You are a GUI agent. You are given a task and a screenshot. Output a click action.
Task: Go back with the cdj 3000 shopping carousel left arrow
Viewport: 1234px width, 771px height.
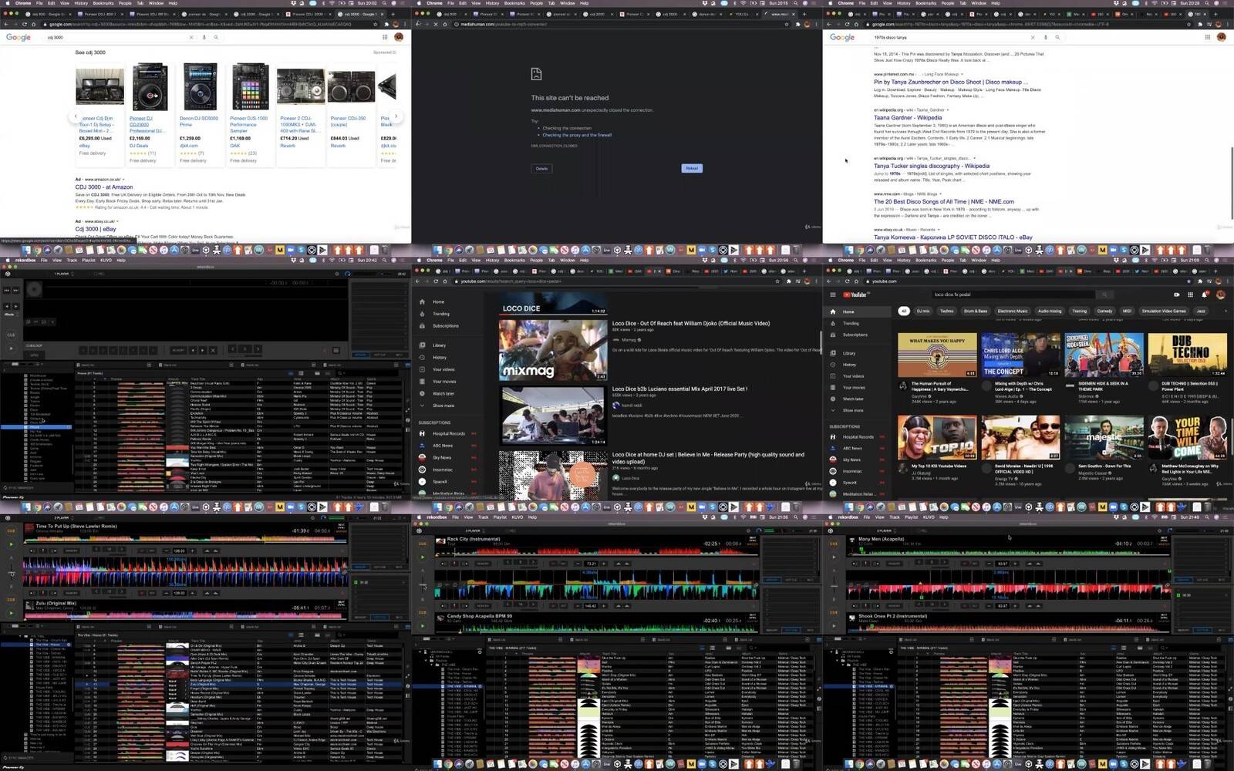(x=75, y=116)
